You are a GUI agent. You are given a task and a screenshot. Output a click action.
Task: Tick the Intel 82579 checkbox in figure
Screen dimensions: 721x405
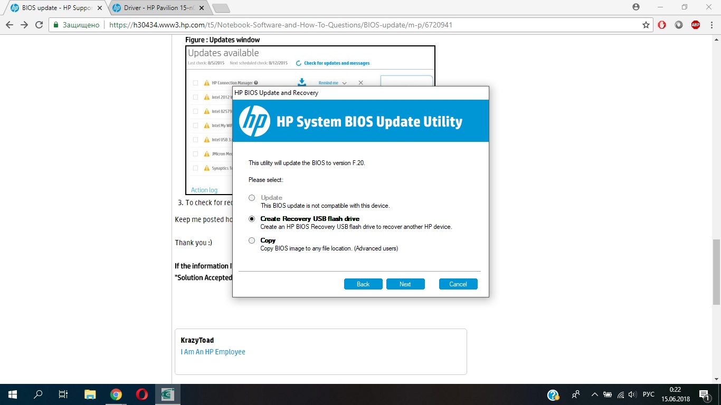click(x=195, y=111)
